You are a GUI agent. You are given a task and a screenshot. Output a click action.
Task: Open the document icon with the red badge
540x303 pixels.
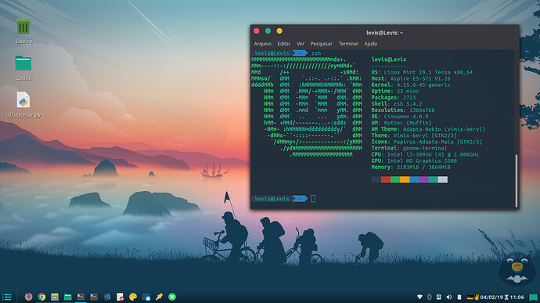point(120,297)
